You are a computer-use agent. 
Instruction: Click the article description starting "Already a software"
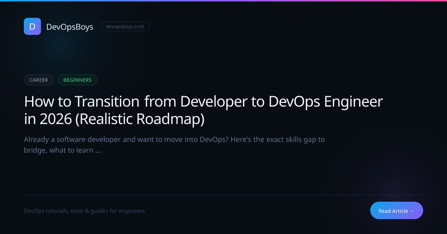[174, 140]
